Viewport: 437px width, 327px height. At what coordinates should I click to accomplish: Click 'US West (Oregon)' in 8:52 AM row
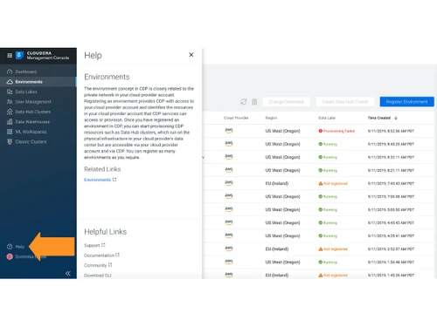pyautogui.click(x=282, y=131)
